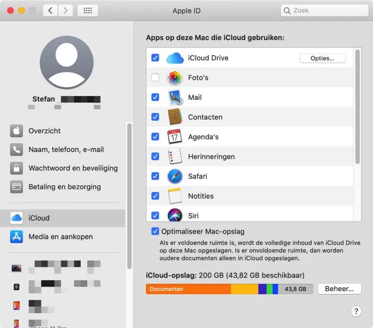Click the credit card icon for Betaling en bezorging

click(17, 187)
